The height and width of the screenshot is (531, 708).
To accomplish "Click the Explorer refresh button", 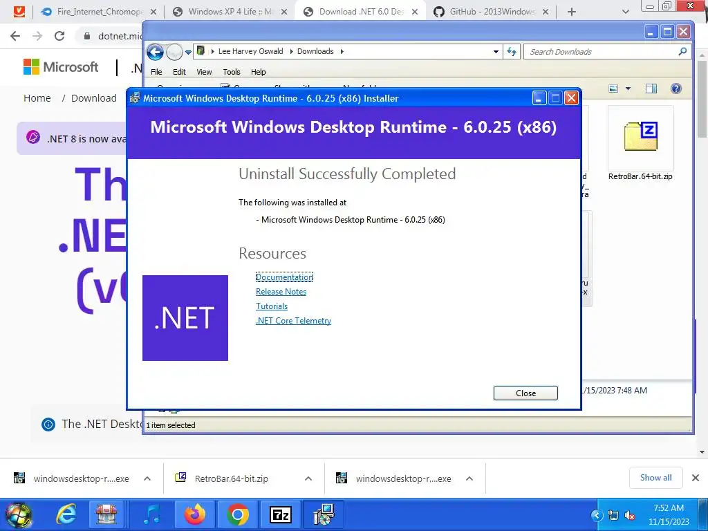I will point(512,51).
